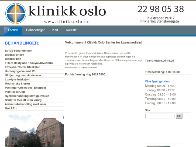Click Peelinger Cosmopeel Enerpeel link
This screenshot has height=147, width=196.
click(25, 88)
